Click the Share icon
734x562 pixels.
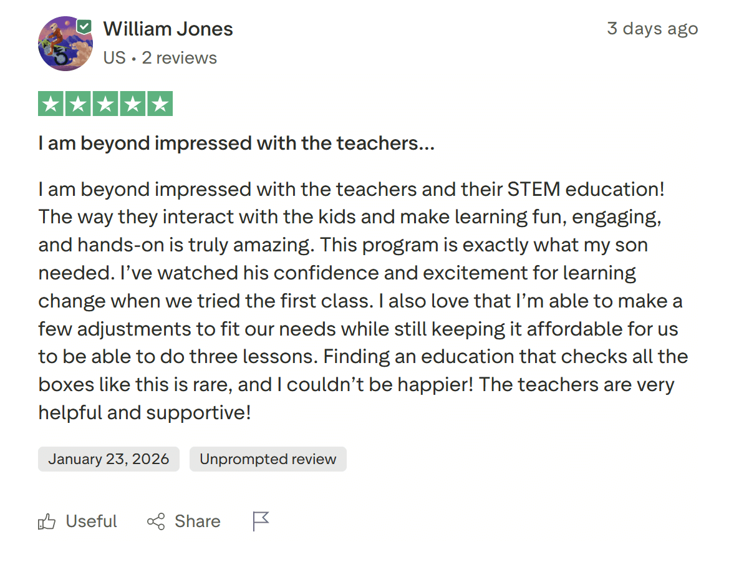click(x=155, y=521)
